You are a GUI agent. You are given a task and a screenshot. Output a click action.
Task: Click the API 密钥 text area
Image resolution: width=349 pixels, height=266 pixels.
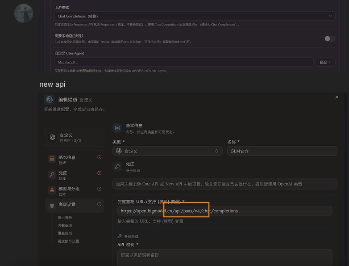point(225,258)
